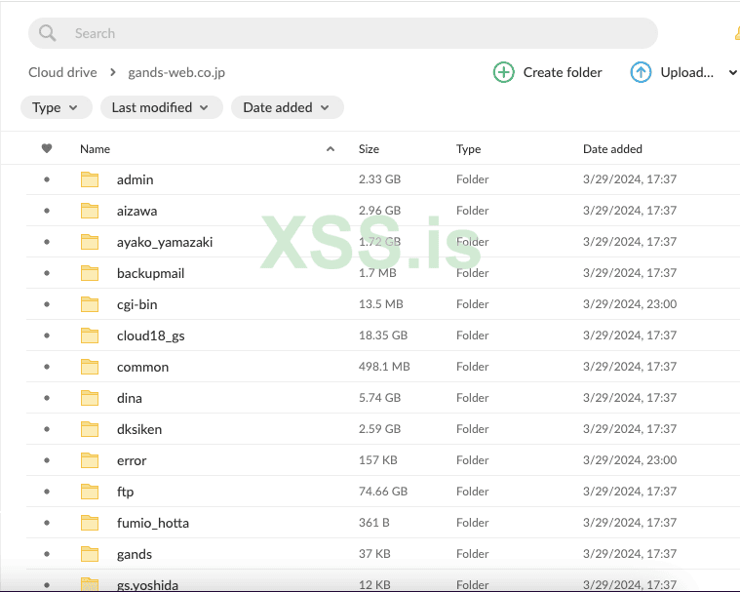Open the admin folder icon

pyautogui.click(x=90, y=179)
